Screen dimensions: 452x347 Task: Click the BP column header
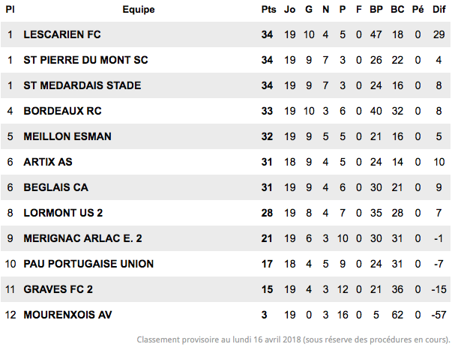click(376, 10)
